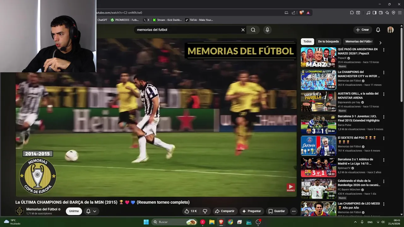Open Brave Wallet icon in toolbar
The image size is (404, 227).
click(x=381, y=13)
